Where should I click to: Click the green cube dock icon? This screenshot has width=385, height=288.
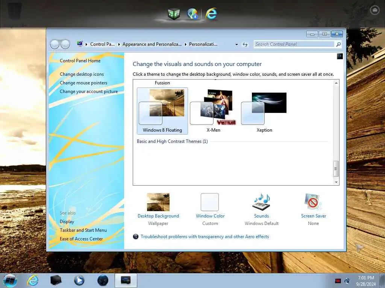pyautogui.click(x=174, y=14)
